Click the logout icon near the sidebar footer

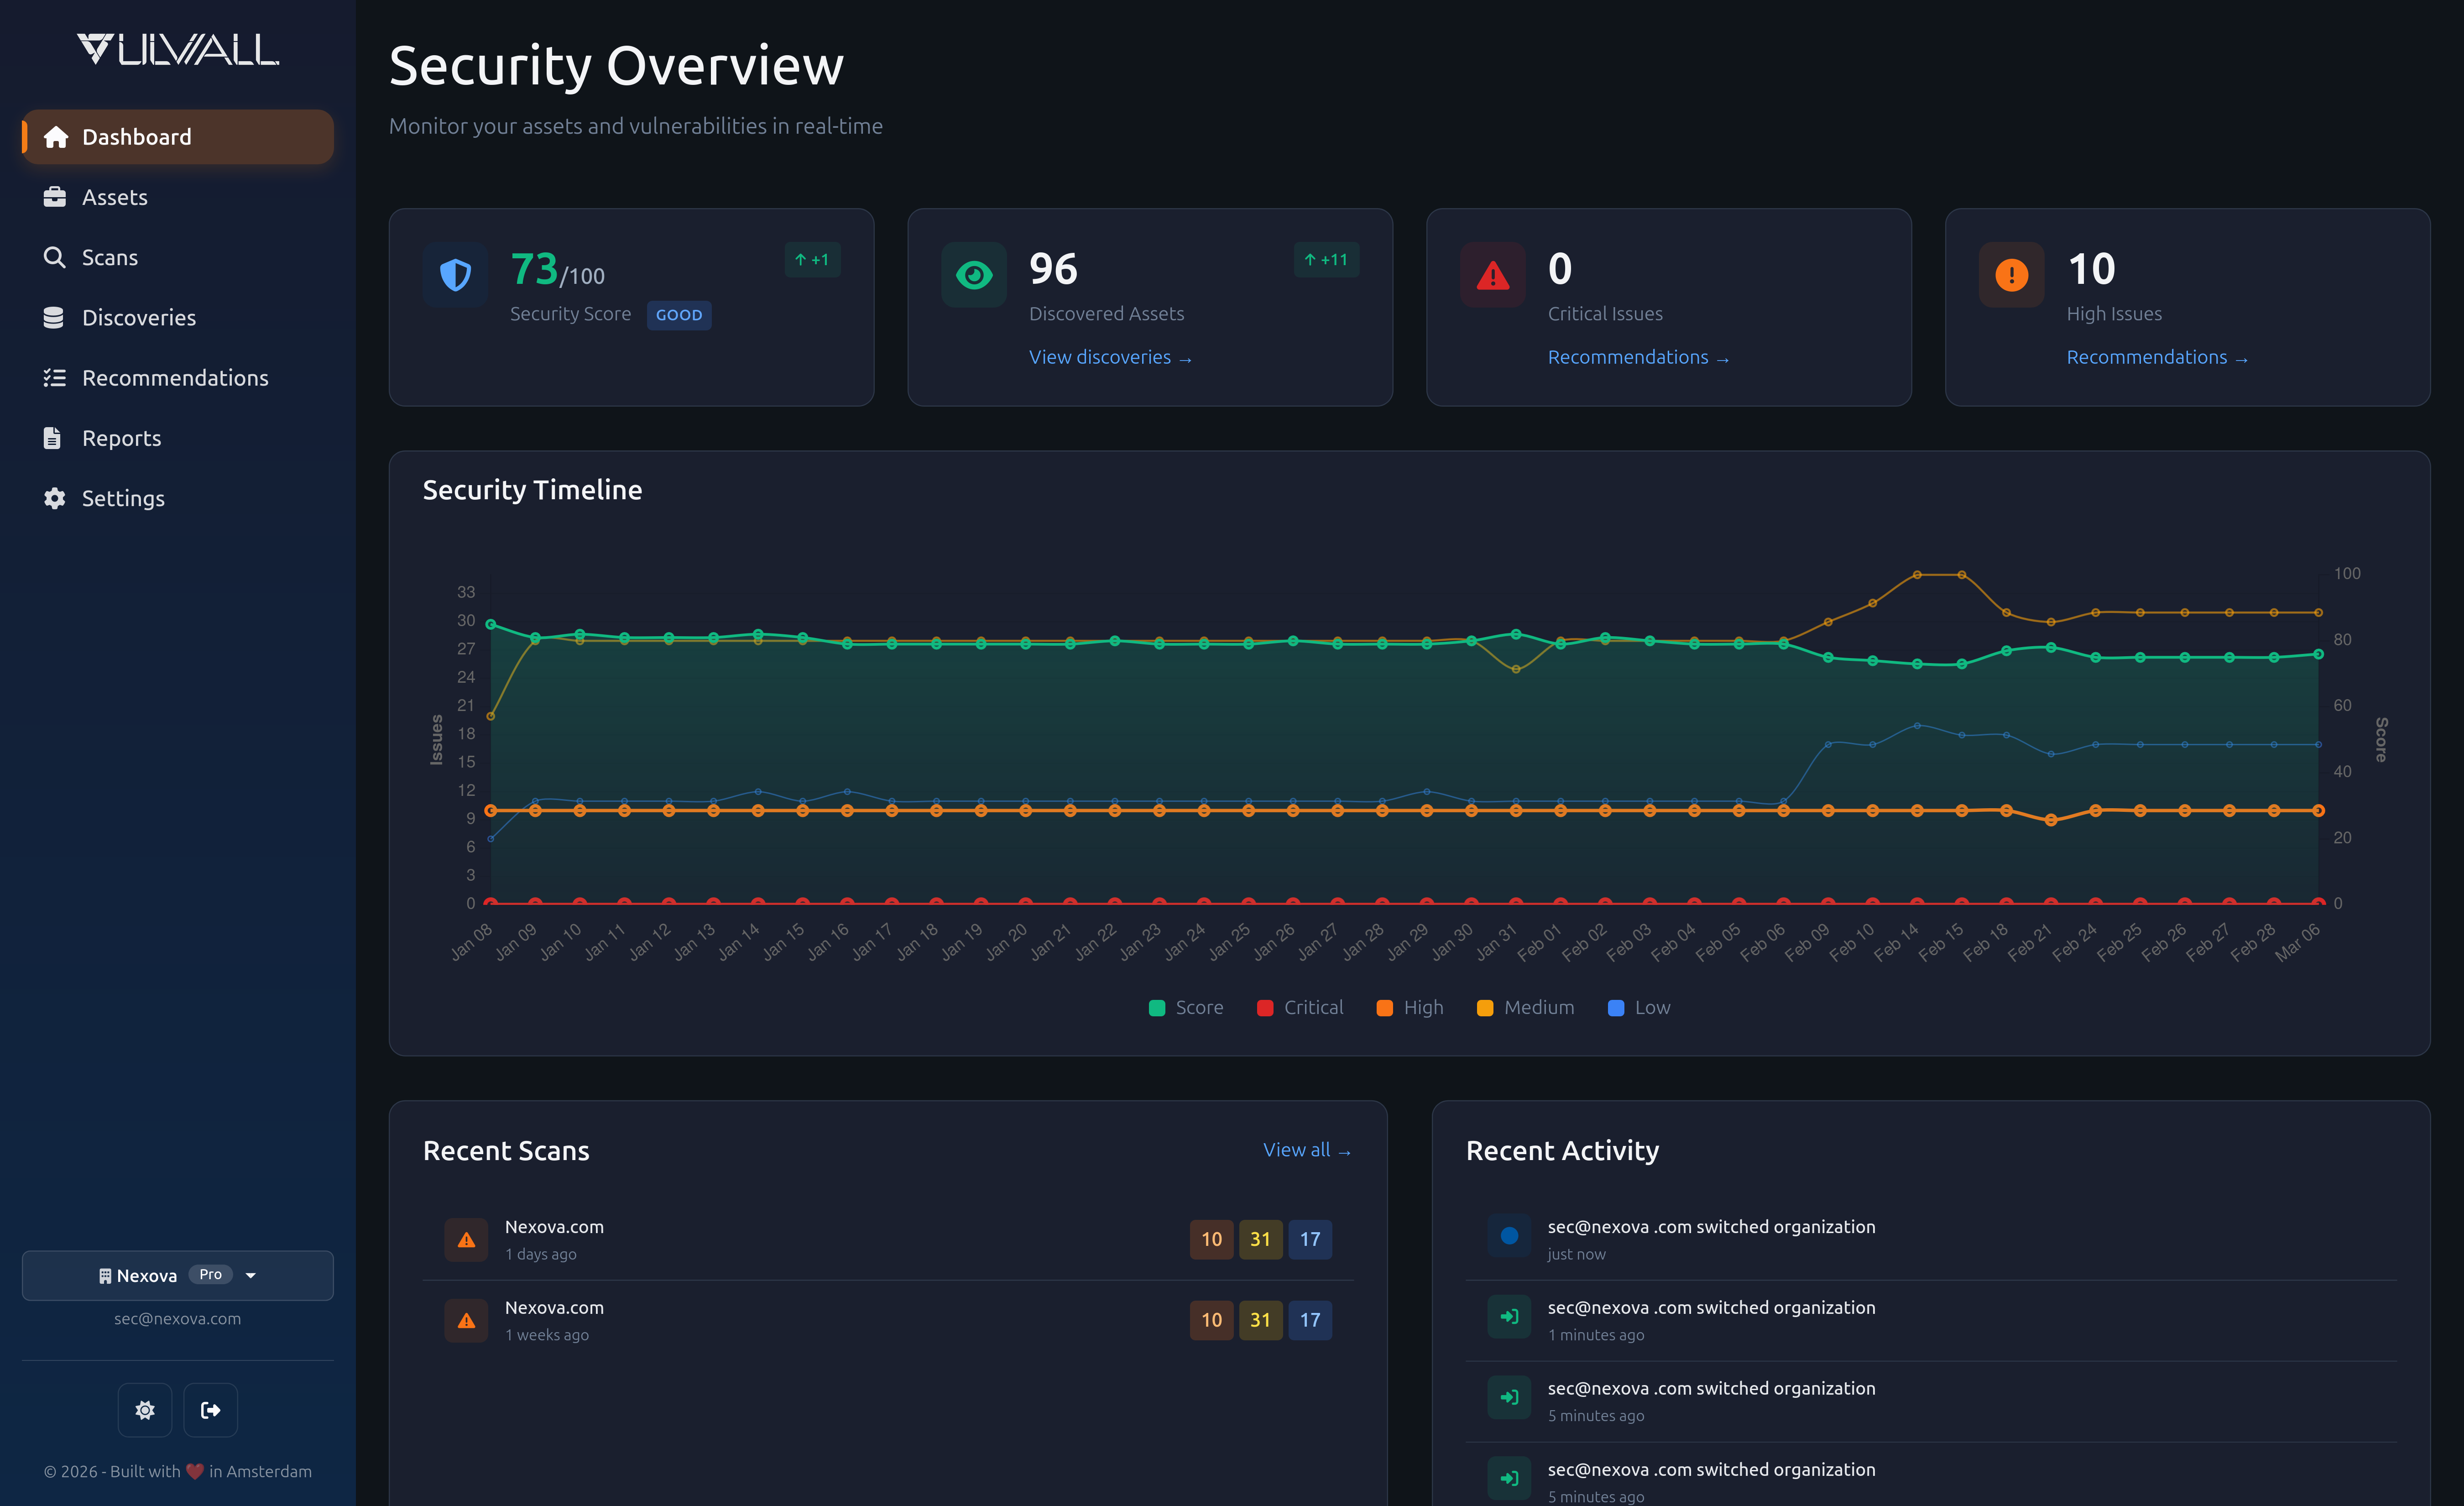coord(211,1410)
